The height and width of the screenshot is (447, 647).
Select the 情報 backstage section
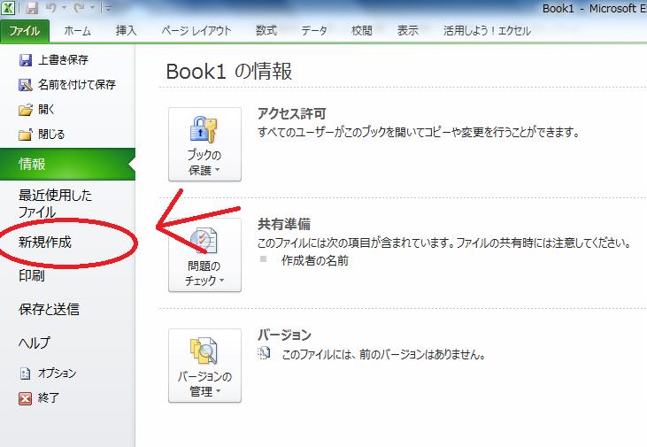[x=67, y=165]
